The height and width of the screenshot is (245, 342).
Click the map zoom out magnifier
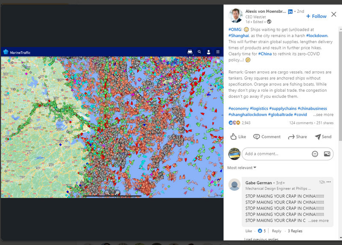[107, 193]
